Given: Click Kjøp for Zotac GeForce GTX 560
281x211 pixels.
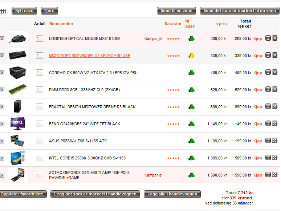Looking at the screenshot, I should pos(258,175).
